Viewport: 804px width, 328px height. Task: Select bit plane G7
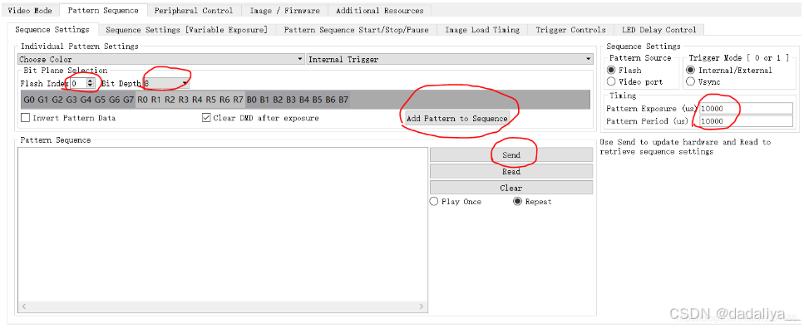(x=129, y=100)
